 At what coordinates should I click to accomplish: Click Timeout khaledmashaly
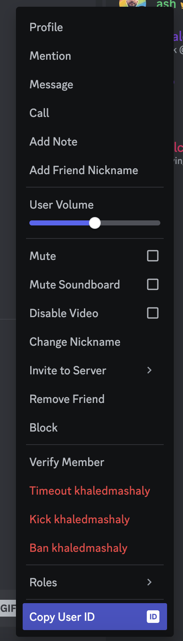point(95,491)
